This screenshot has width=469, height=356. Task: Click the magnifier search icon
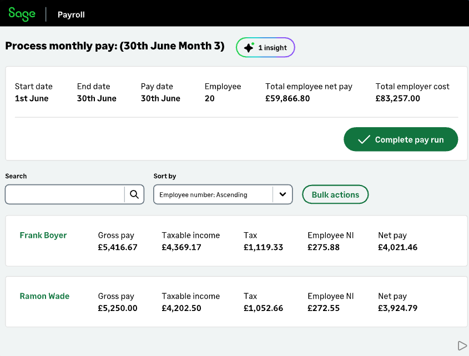pyautogui.click(x=134, y=194)
